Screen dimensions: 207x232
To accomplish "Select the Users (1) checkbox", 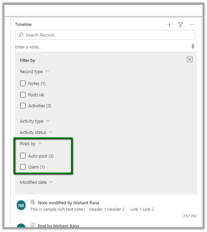I will coord(23,167).
